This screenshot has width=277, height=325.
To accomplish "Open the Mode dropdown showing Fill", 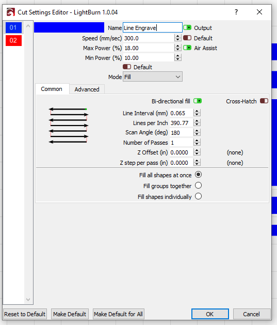I will 153,77.
